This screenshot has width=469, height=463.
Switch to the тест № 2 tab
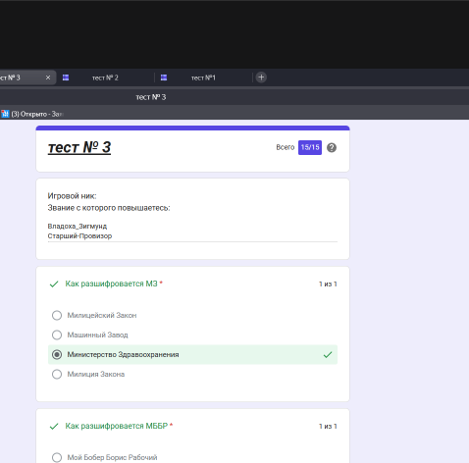[105, 77]
